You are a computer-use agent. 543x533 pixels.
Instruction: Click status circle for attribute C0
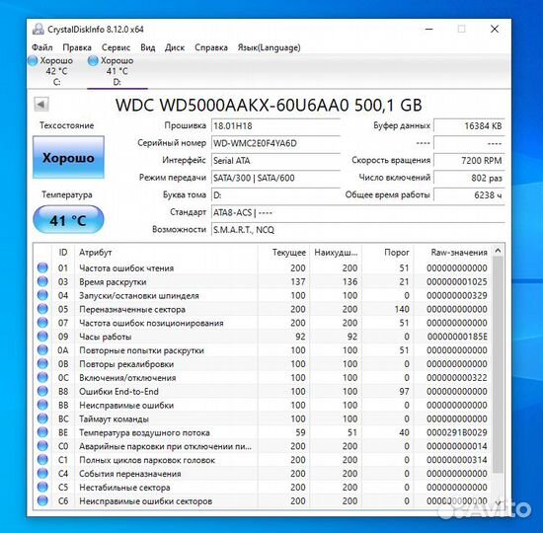pyautogui.click(x=42, y=446)
